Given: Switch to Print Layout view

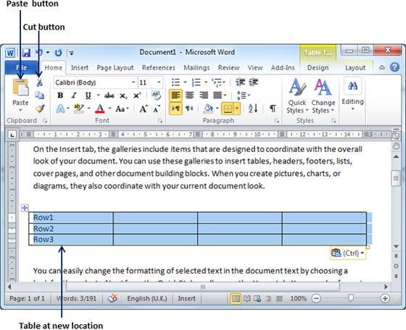Looking at the screenshot, I should [236, 298].
